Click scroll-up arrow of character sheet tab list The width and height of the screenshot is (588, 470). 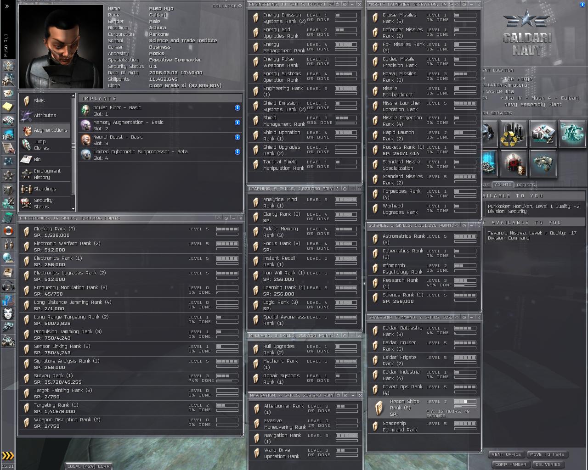pos(73,96)
